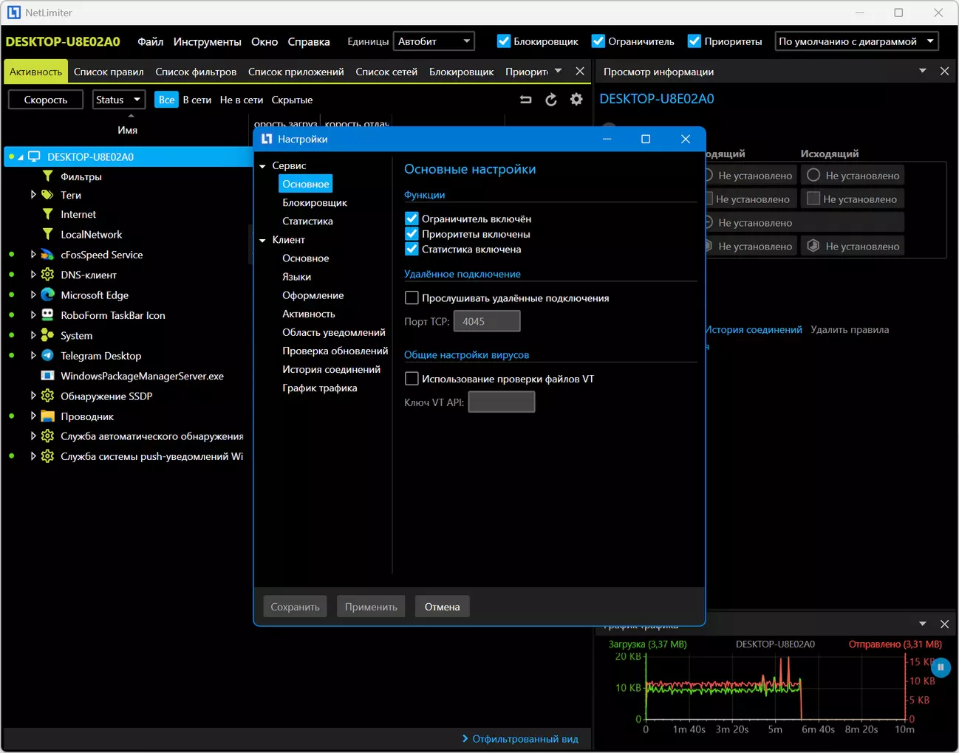This screenshot has height=753, width=959.
Task: Enable Использование проверки файлов VT
Action: [x=412, y=379]
